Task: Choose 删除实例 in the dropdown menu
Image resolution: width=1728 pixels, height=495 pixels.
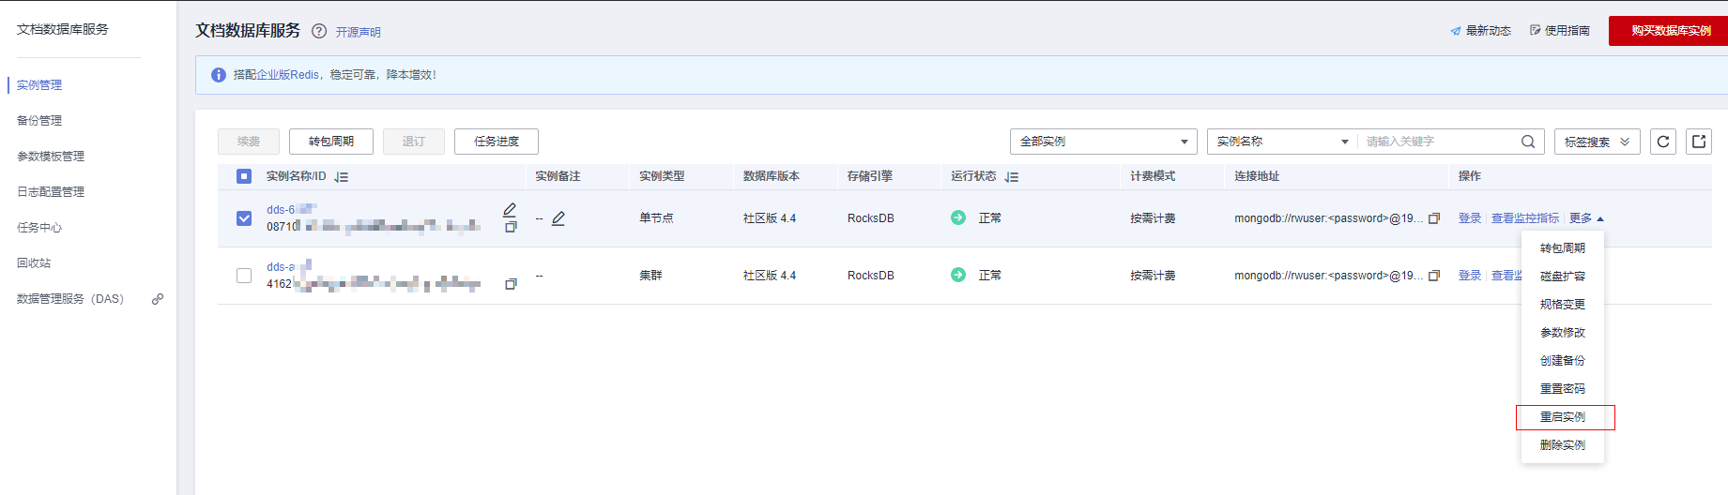Action: 1563,445
